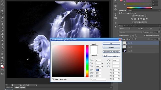Select the Hand tool

(2, 57)
